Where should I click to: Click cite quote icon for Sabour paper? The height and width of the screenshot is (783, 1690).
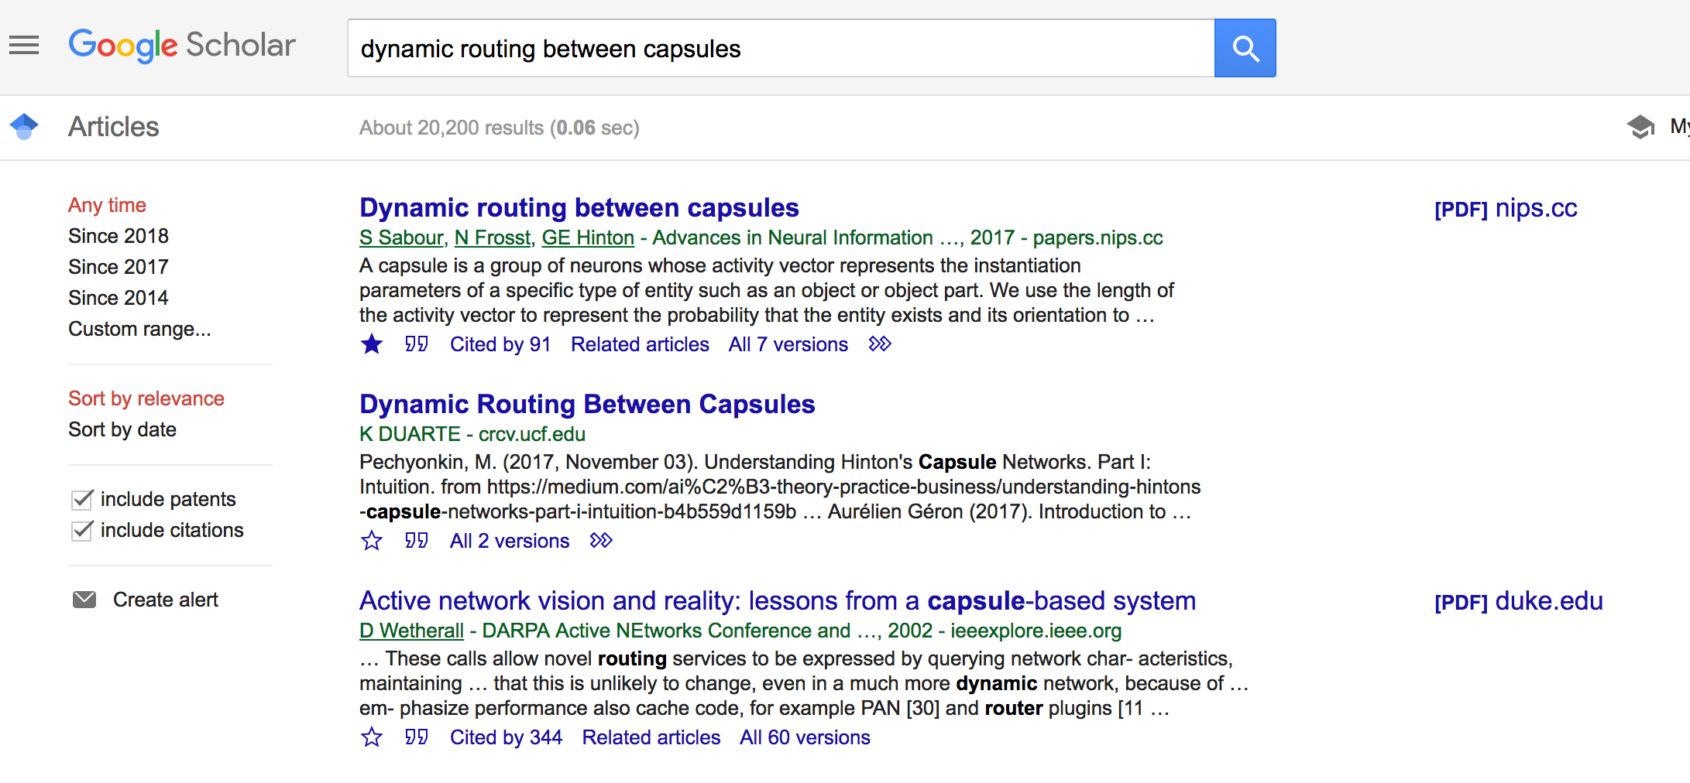coord(417,344)
